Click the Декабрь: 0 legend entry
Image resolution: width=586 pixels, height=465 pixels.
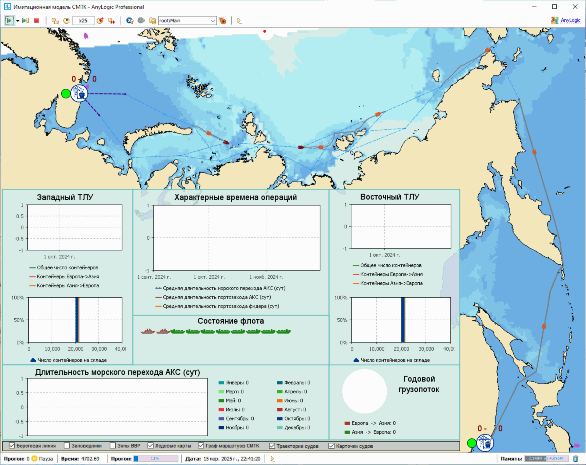click(x=294, y=427)
